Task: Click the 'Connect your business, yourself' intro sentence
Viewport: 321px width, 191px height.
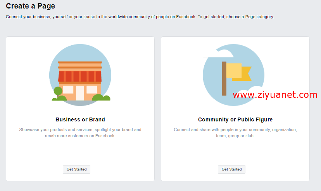Action: 140,17
